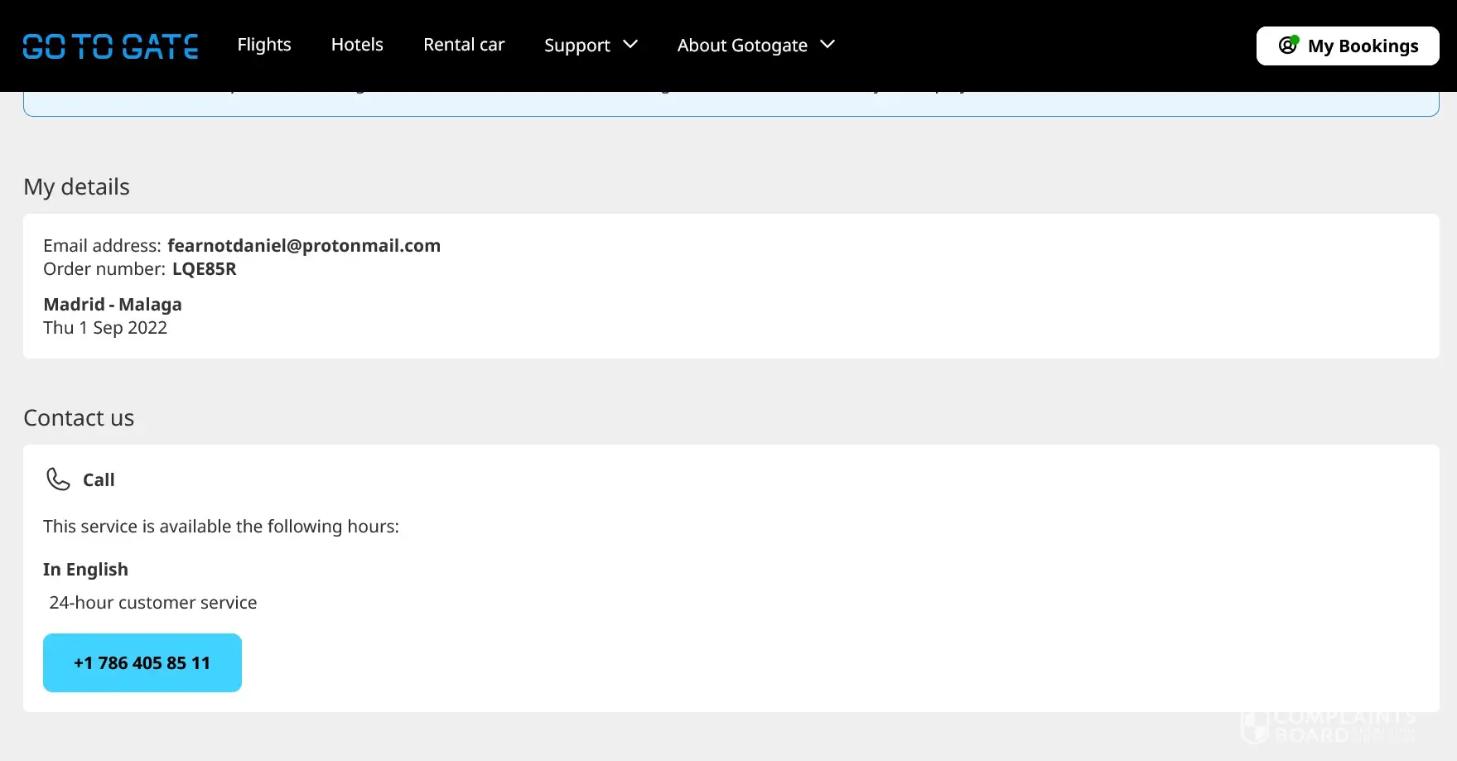
Task: Open the My Bookings button
Action: tap(1347, 46)
